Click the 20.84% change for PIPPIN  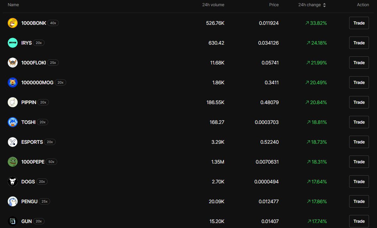[316, 102]
